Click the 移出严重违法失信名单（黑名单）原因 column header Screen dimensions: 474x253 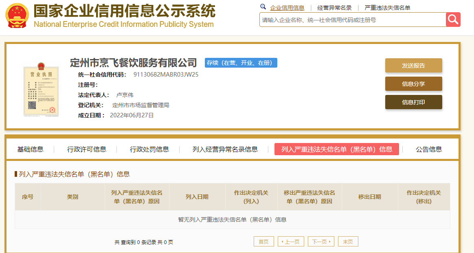coord(309,197)
